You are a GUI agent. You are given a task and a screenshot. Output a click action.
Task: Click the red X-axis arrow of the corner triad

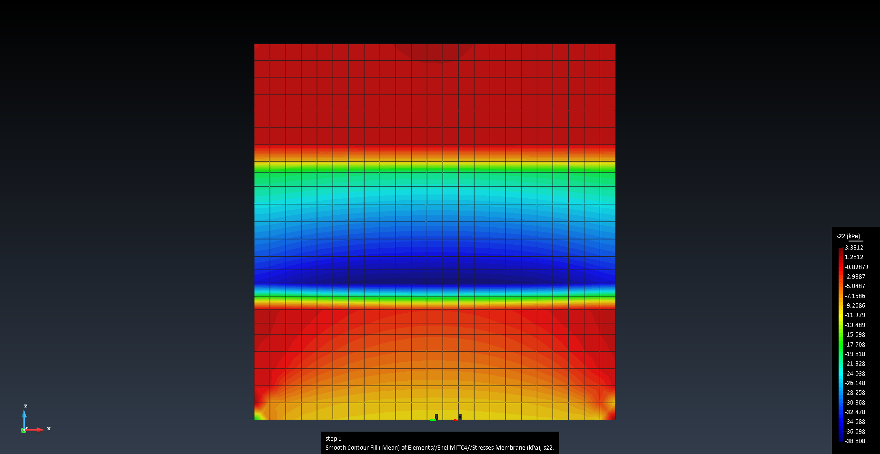[x=37, y=429]
